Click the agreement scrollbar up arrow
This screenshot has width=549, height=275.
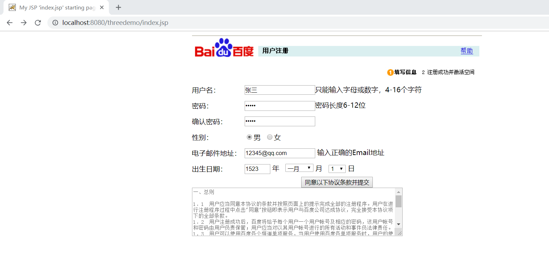click(x=398, y=192)
